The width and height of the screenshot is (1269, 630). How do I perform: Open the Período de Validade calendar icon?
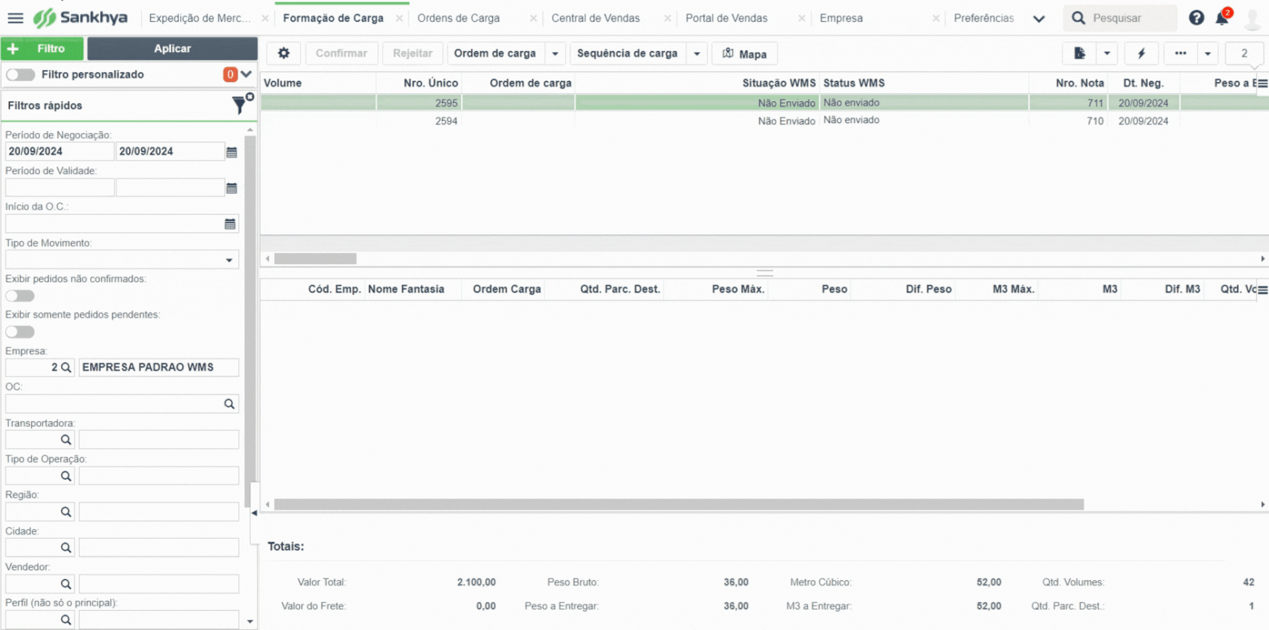(x=231, y=188)
